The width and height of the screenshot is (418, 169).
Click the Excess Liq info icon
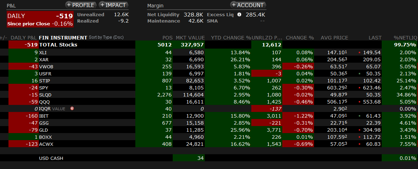click(239, 15)
